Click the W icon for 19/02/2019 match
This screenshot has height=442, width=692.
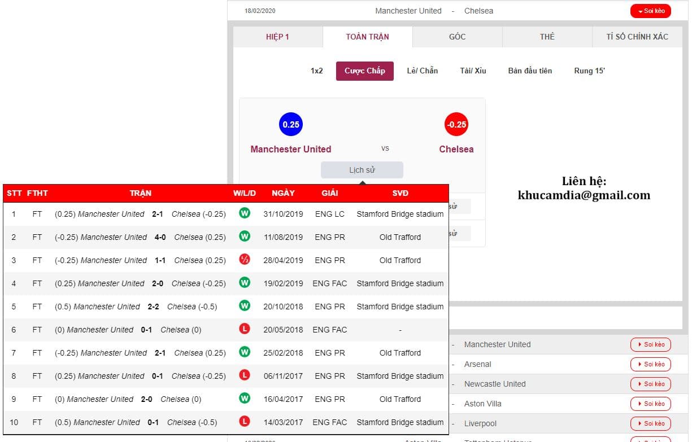245,283
